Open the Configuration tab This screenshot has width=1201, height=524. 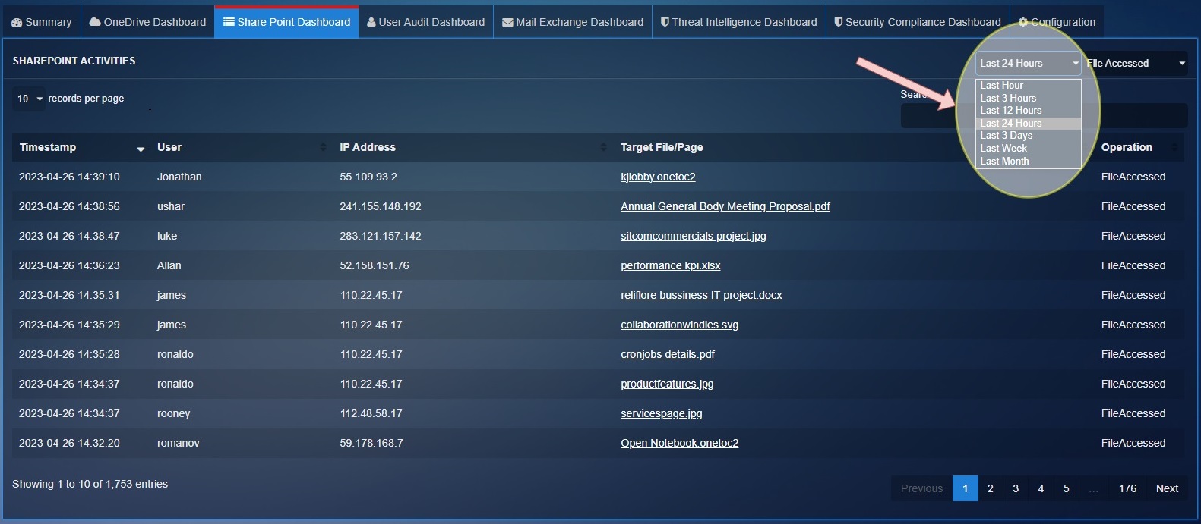[1057, 22]
